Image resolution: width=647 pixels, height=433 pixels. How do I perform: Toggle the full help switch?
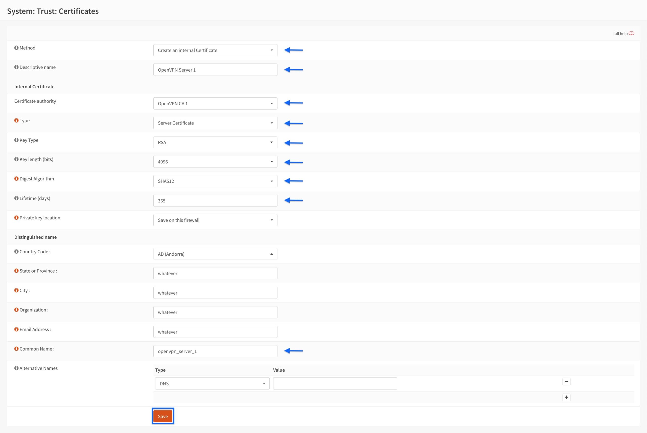632,33
